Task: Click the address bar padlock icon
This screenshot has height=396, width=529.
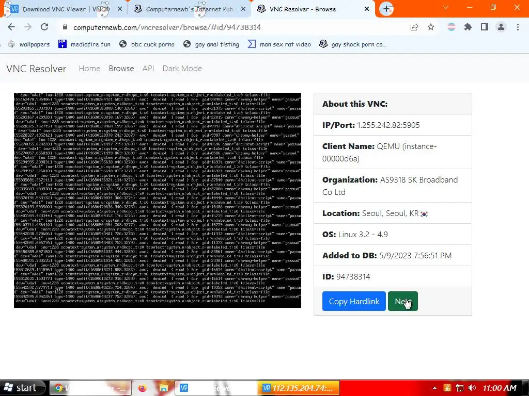Action: coord(65,27)
